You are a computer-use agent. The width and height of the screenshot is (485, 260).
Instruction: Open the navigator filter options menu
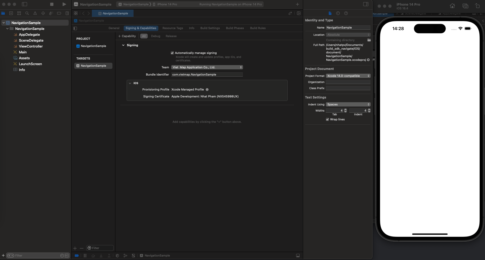pos(10,255)
